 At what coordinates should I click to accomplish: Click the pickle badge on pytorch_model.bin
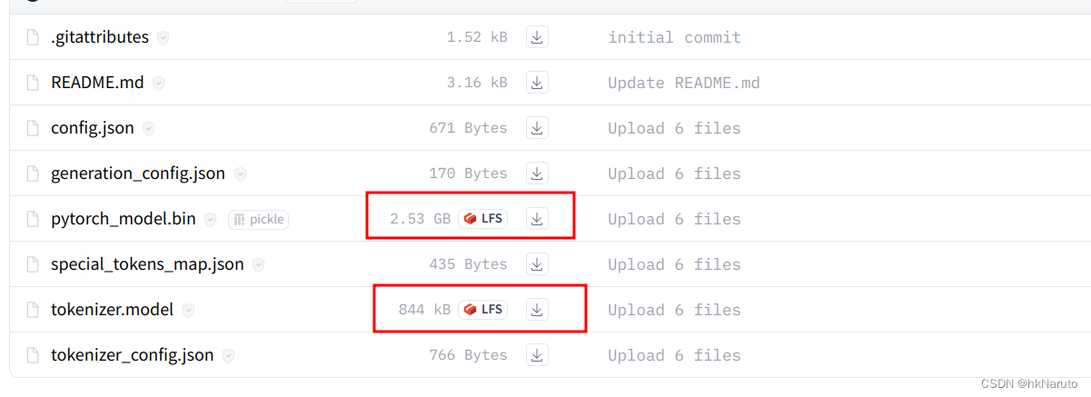(x=258, y=219)
